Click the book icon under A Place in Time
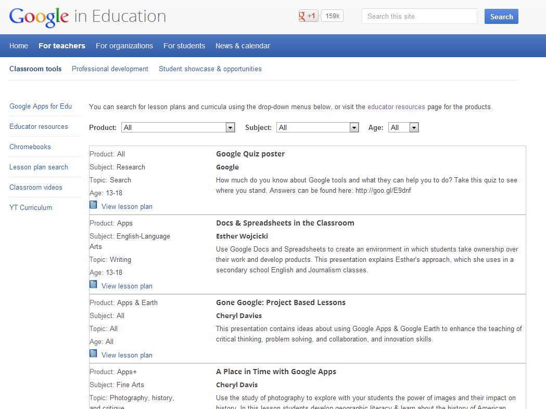The height and width of the screenshot is (409, 546). (x=93, y=408)
